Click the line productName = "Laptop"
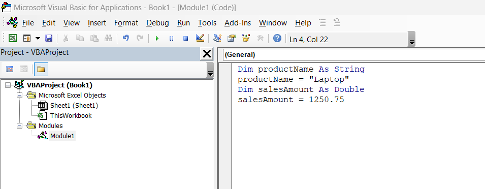 [293, 79]
